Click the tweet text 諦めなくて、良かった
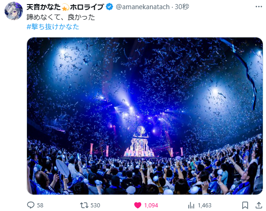266x211 pixels. click(x=61, y=17)
